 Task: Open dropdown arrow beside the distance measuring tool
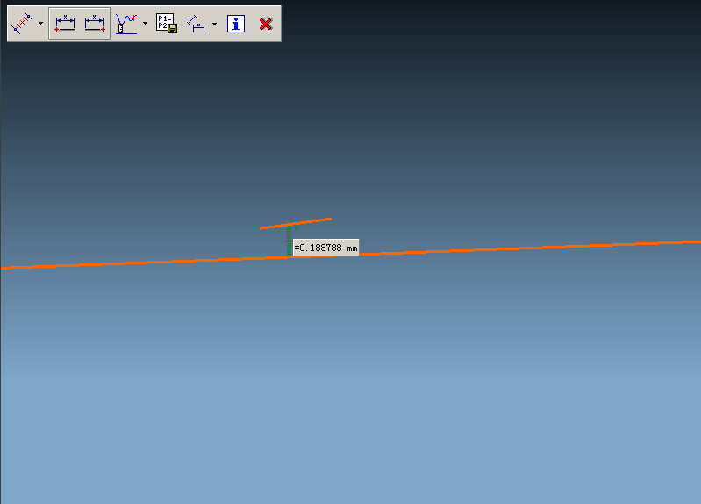tap(40, 24)
